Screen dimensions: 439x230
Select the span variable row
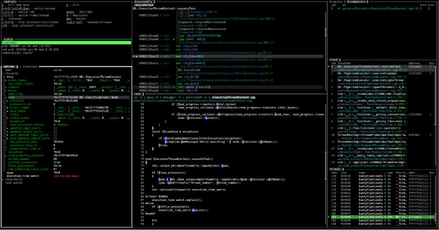(66, 173)
